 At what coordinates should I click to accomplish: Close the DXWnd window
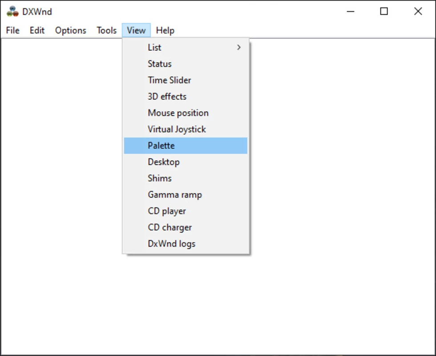[x=418, y=12]
